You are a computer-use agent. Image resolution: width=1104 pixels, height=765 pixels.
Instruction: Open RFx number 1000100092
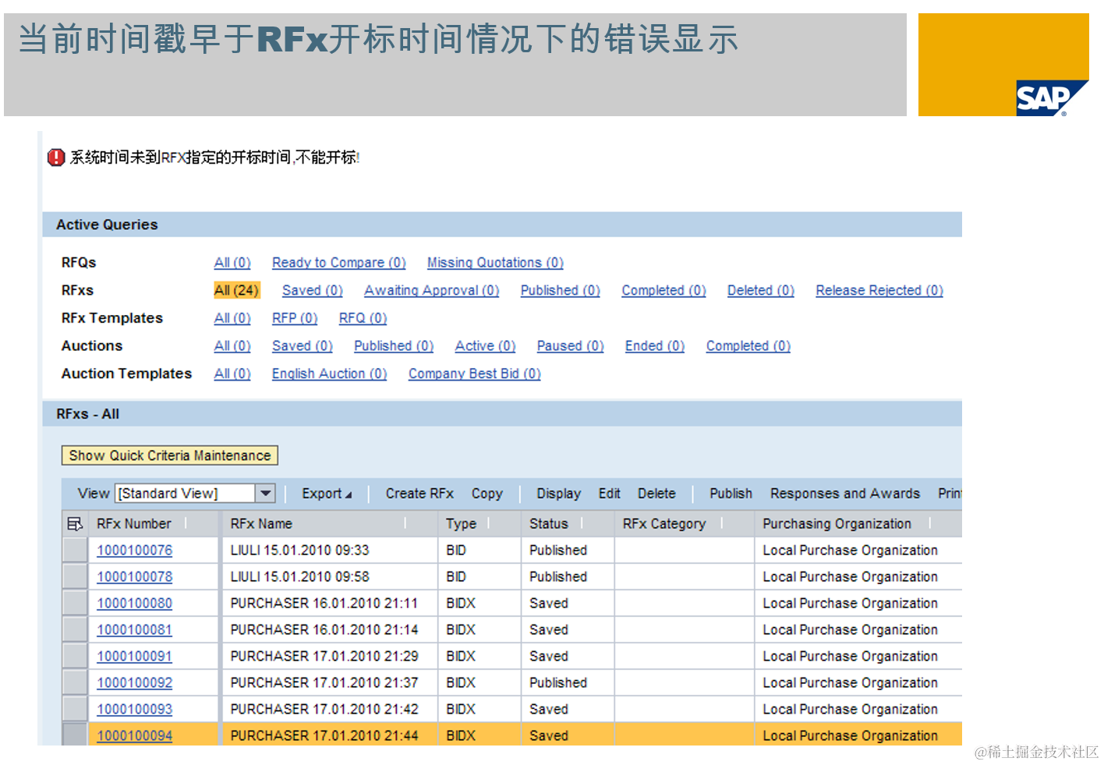coord(135,683)
